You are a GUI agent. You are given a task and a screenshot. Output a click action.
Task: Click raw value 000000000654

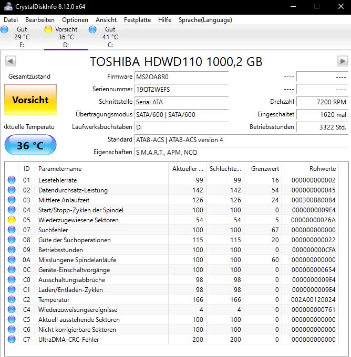tap(313, 270)
